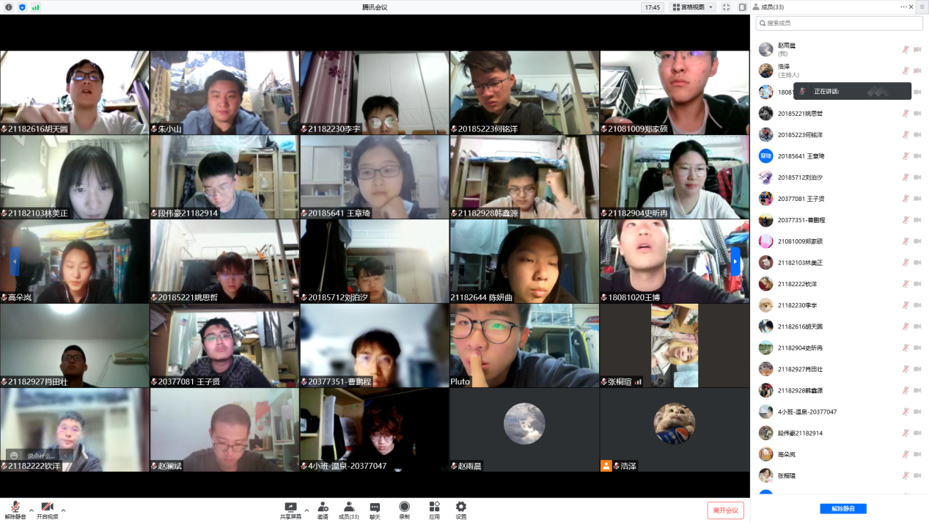Click the 邀请 invite icon
The height and width of the screenshot is (523, 929).
pos(323,510)
